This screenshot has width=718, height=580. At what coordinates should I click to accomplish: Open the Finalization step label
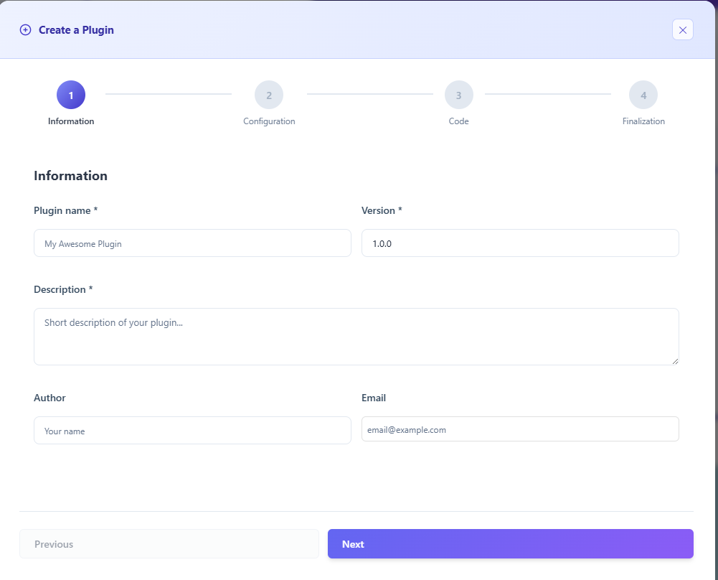[x=643, y=121]
